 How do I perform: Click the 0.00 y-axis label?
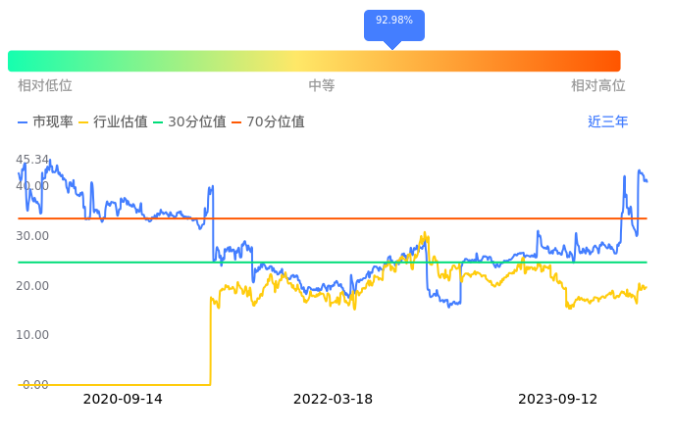point(35,385)
